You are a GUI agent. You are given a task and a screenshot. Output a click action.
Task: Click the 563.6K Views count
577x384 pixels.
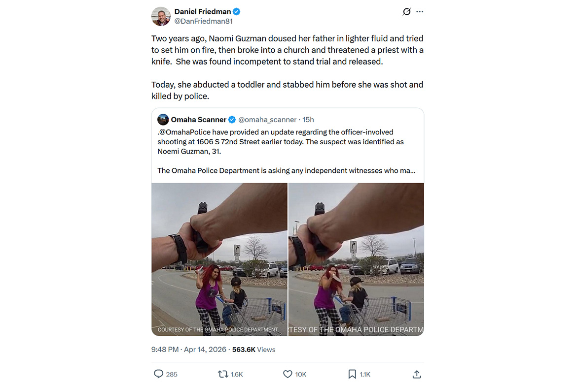tap(254, 350)
